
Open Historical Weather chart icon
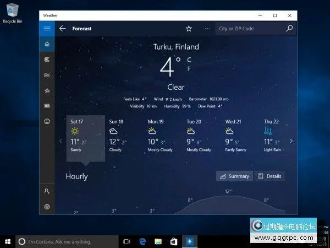47,75
